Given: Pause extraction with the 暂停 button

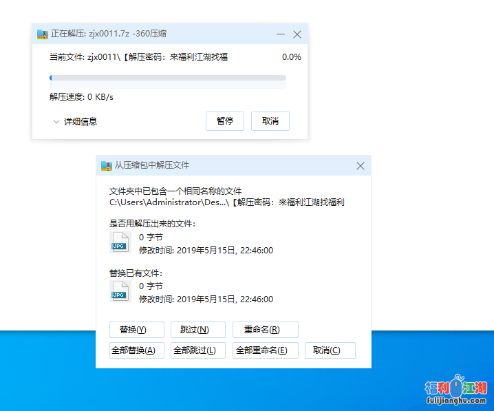Looking at the screenshot, I should pyautogui.click(x=225, y=121).
